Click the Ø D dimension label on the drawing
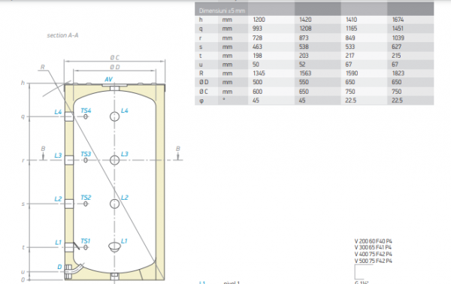Viewport: 451px width, 284px height. point(115,67)
